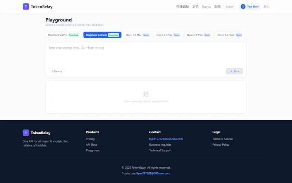Open the Playground footer link
Image resolution: width=292 pixels, height=183 pixels.
pos(93,150)
